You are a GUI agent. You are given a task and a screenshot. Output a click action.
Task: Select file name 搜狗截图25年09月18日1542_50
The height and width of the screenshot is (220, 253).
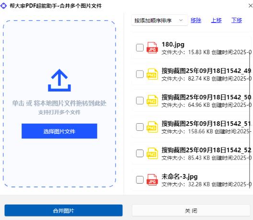click(207, 97)
